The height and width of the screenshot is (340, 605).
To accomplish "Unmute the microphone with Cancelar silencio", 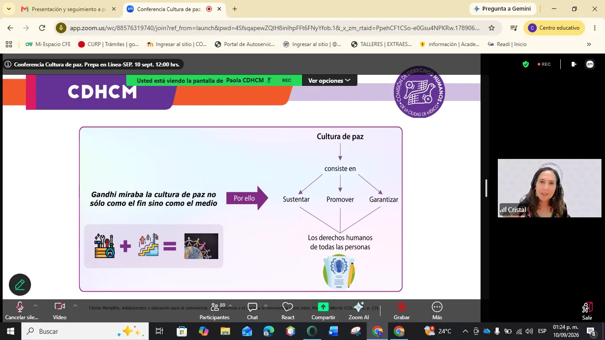I will click(21, 311).
